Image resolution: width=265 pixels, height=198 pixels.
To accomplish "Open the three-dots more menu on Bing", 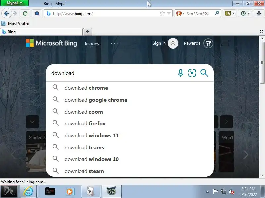I will [114, 44].
